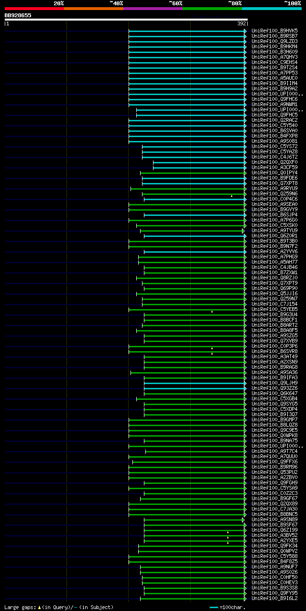Click the large-gap marker on the Q6ZI99 bar
The height and width of the screenshot is (611, 306).
point(228,532)
